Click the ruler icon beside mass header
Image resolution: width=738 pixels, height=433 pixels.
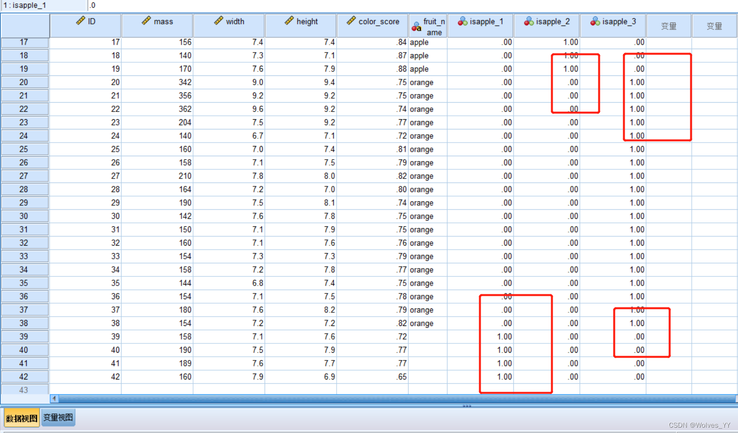[x=146, y=21]
